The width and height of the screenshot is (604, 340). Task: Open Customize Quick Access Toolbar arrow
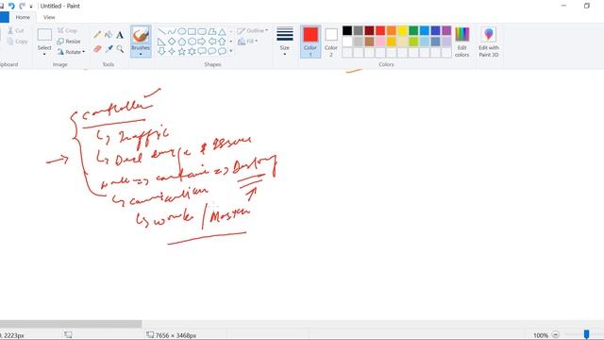[x=31, y=7]
